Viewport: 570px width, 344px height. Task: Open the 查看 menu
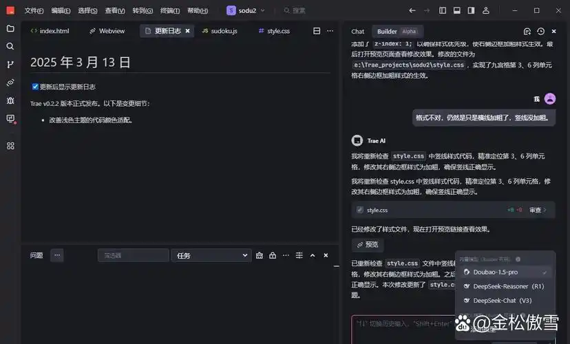(115, 10)
